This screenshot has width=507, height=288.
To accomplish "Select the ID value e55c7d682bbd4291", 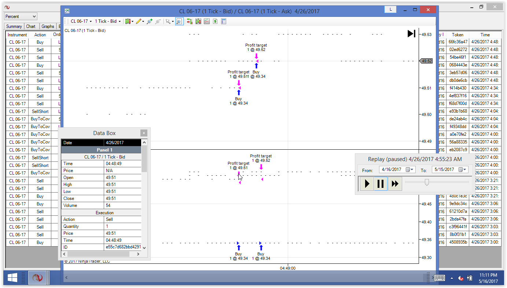I will (123, 247).
